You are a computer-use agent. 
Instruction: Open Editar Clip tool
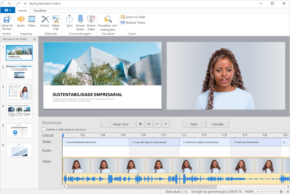(x=56, y=23)
